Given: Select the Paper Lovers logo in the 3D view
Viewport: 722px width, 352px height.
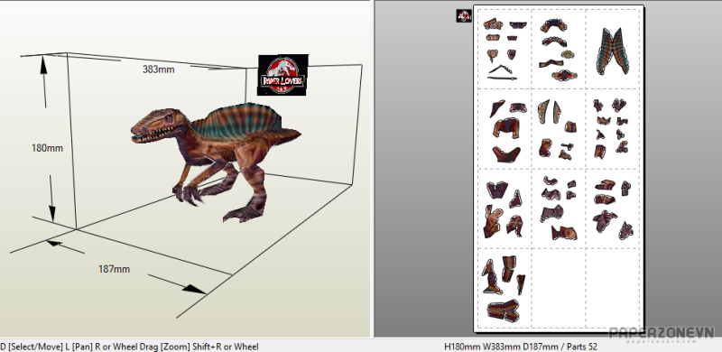Looking at the screenshot, I should tap(282, 75).
